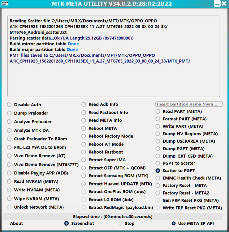Select Analyze MTK DA option

[x=9, y=130]
